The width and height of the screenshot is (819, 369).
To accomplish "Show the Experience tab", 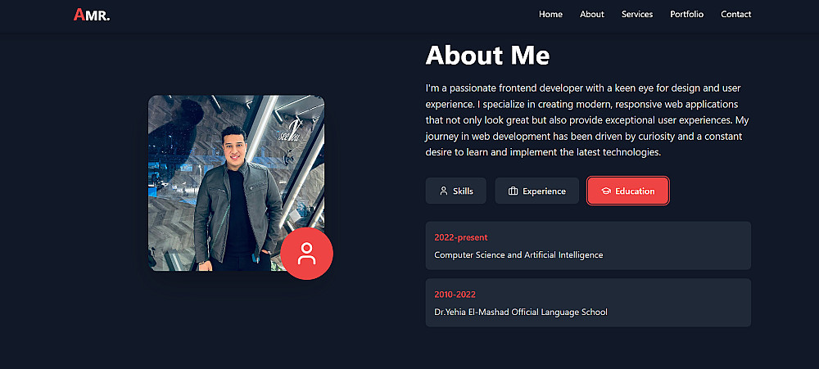I will pyautogui.click(x=537, y=191).
